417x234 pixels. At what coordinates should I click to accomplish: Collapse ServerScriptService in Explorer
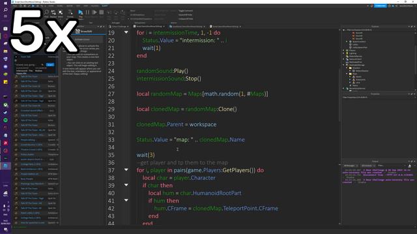(343, 88)
